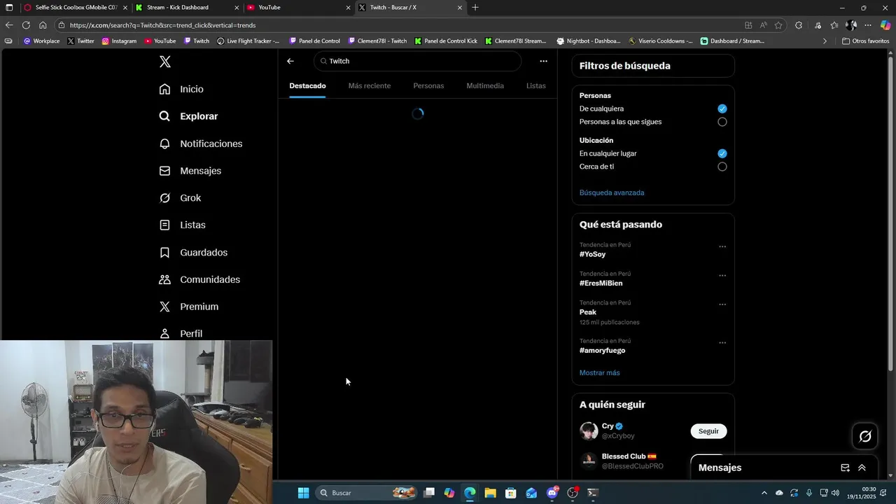Open the #EresMiBien trend

601,283
